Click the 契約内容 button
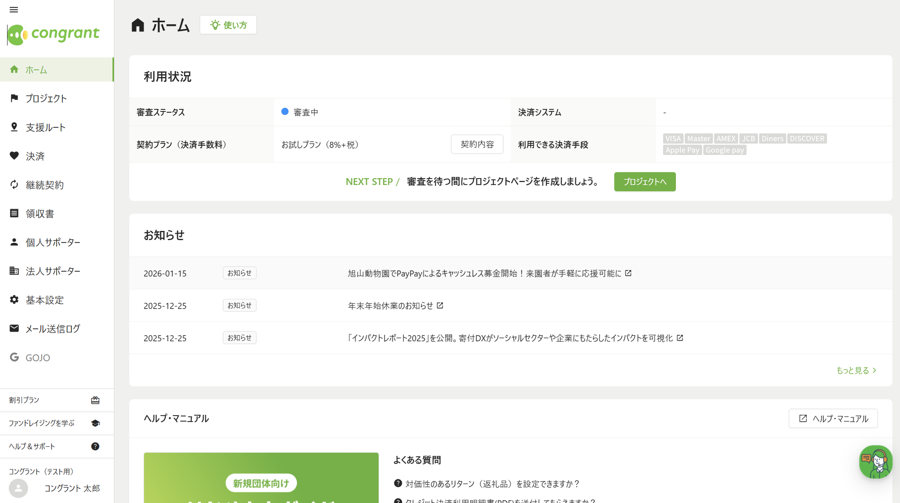This screenshot has width=900, height=503. pyautogui.click(x=477, y=144)
